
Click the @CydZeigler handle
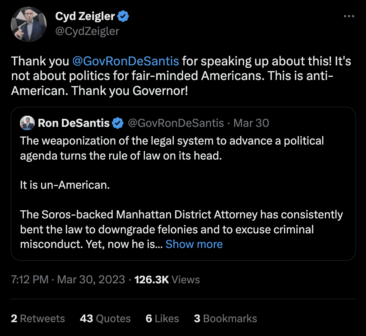tap(87, 31)
